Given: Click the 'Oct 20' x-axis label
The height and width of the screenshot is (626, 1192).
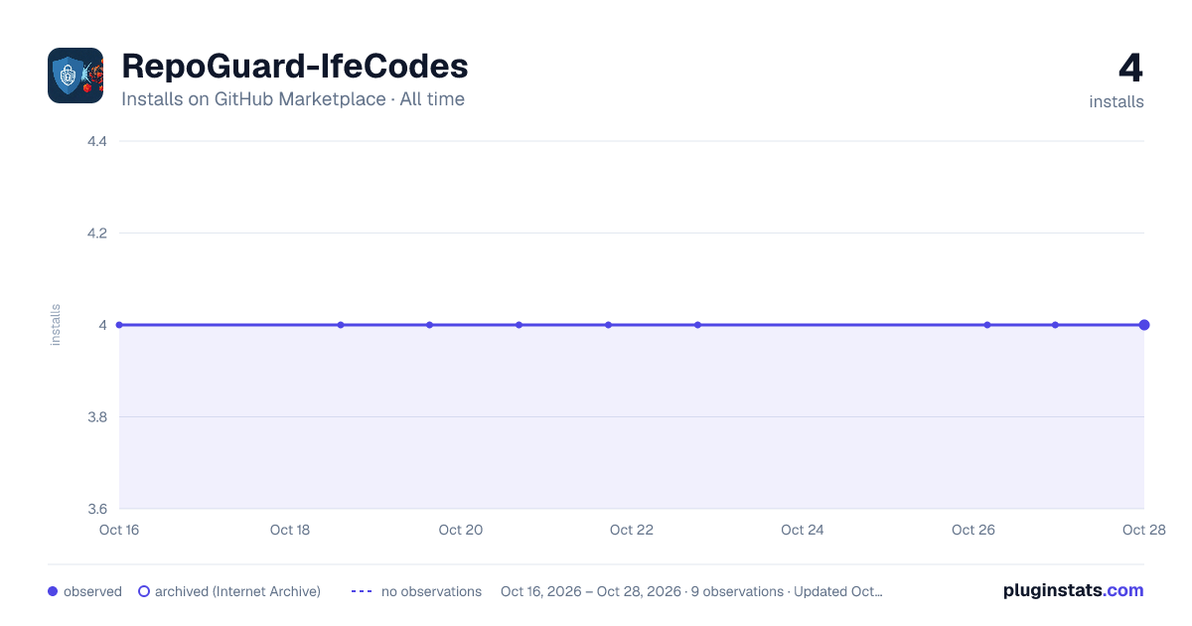Looking at the screenshot, I should (x=461, y=530).
